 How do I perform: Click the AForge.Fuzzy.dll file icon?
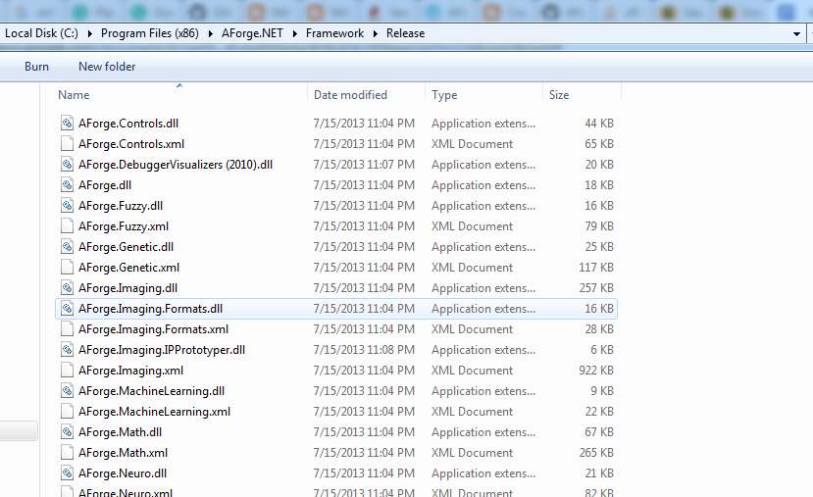tap(67, 206)
